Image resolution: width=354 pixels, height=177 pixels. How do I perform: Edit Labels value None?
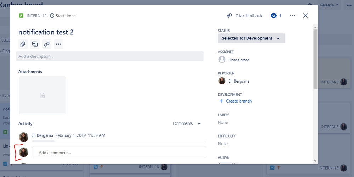tap(223, 122)
